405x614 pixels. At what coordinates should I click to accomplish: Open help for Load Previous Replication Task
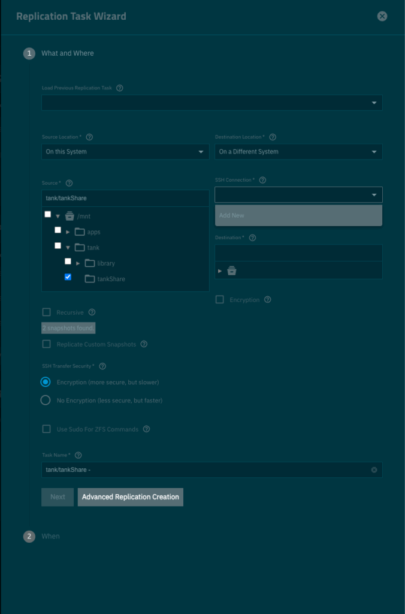[x=120, y=88]
